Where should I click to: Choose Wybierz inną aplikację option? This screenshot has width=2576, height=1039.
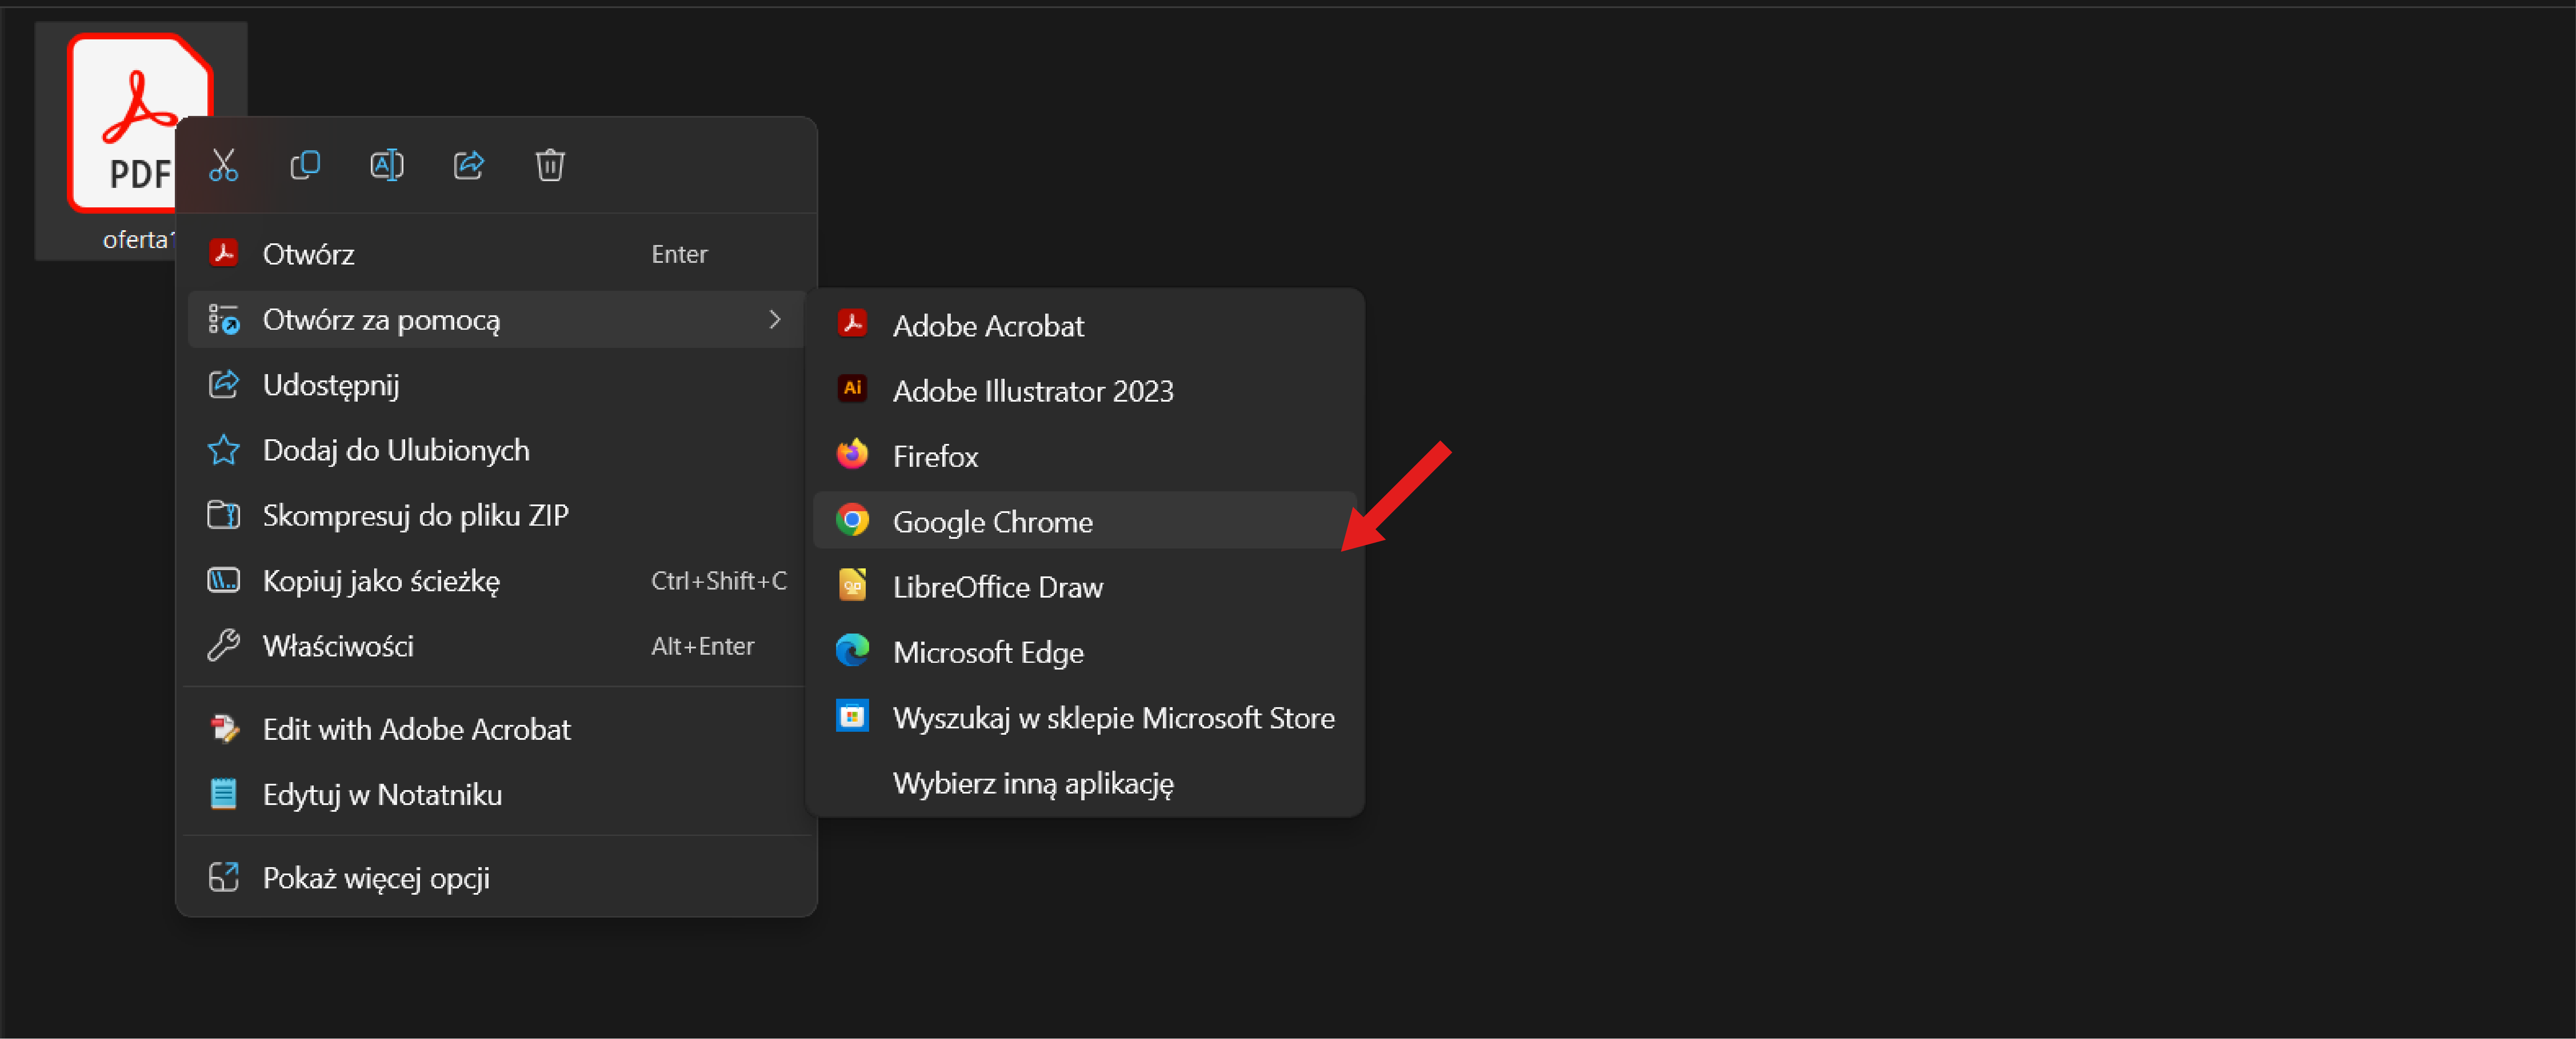tap(1032, 783)
